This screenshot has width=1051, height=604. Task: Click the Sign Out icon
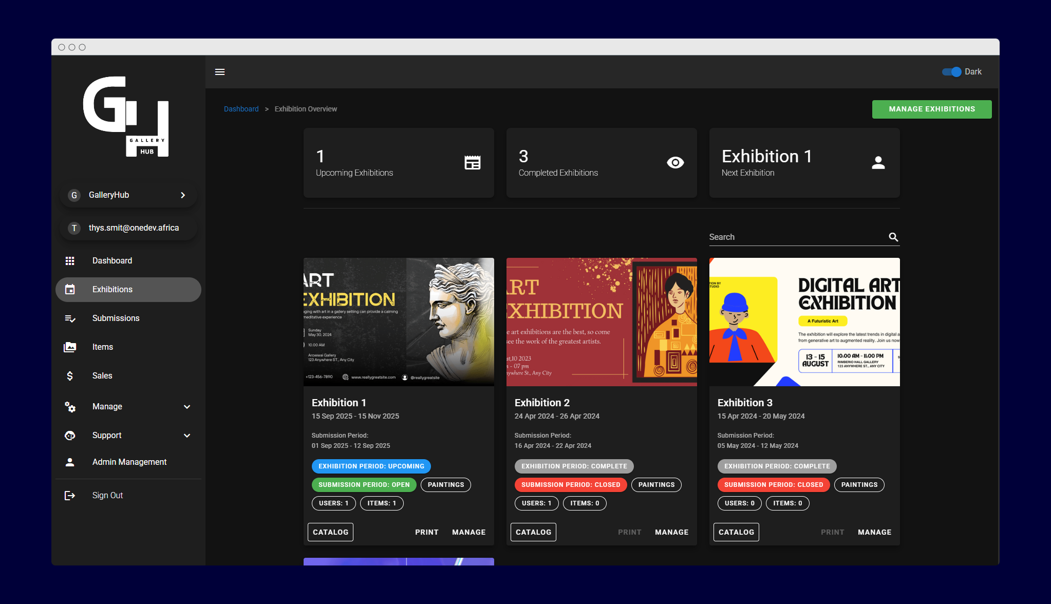(x=70, y=496)
